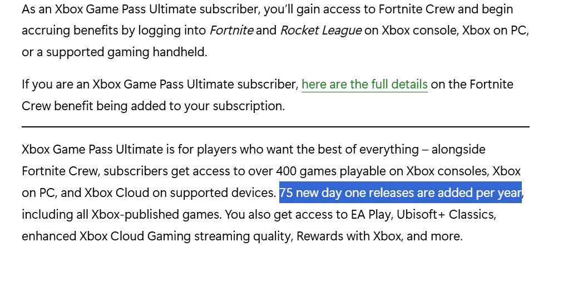This screenshot has height=281, width=563.
Task: Open the "here are the full details" link
Action: click(x=364, y=85)
